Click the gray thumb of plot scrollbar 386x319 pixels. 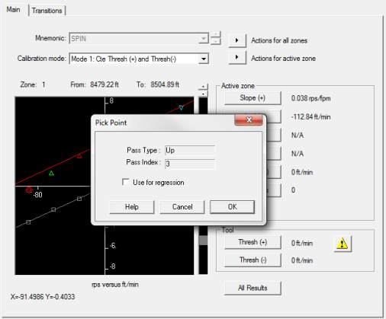point(203,241)
